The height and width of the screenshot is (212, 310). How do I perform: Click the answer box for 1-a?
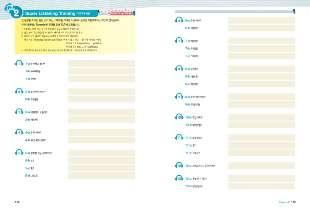tap(101, 64)
